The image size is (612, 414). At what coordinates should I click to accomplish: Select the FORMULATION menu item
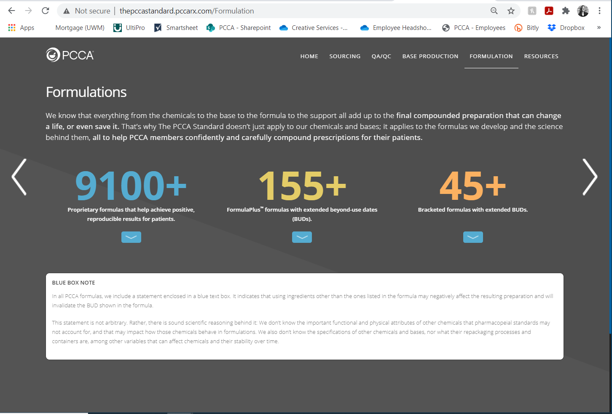coord(491,56)
